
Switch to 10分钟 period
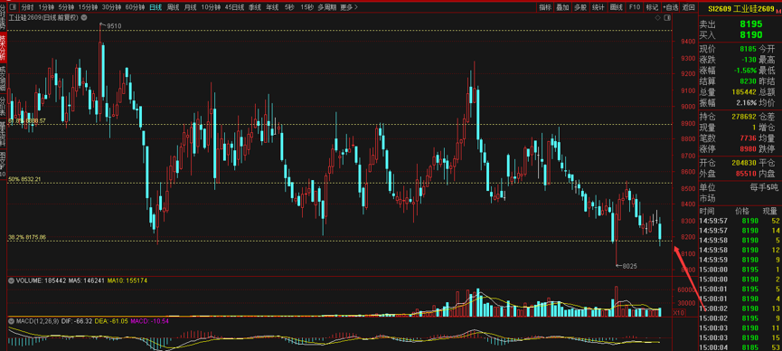pos(211,7)
